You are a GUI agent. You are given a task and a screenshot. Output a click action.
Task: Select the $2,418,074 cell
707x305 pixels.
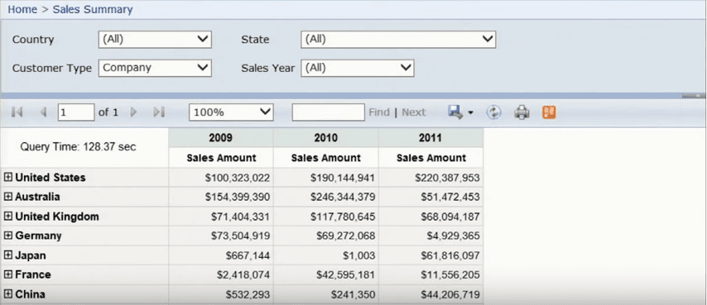[221, 274]
